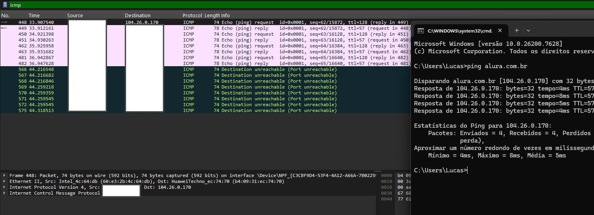Click the 'Mínimo = 4ms' statistics line
Viewport: 594px width, 215px height.
[497, 155]
